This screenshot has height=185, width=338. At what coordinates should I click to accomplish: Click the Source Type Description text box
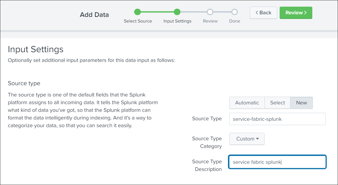[277, 162]
